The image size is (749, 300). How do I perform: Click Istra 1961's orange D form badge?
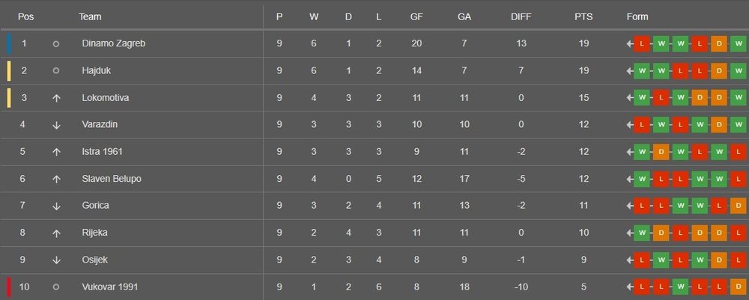coord(661,152)
